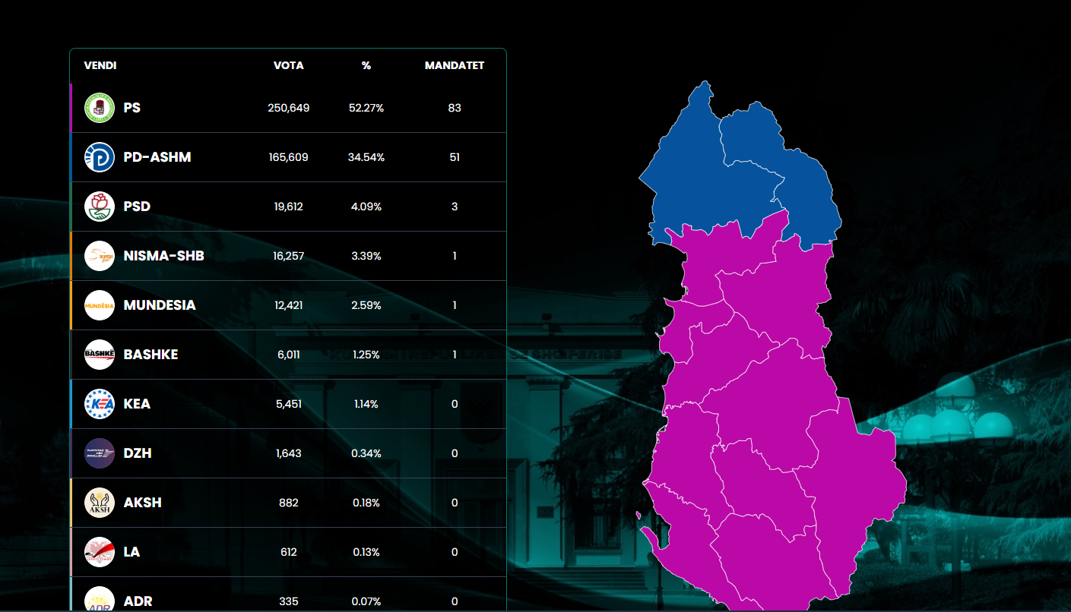Select the PD-ASHM party name
1071x612 pixels.
(157, 157)
